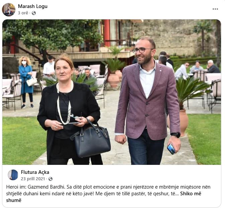The height and width of the screenshot is (208, 225).
Task: Expand text with 'Shiko më shumë'
Action: coord(104,197)
